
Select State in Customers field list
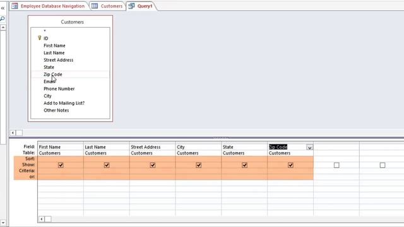(49, 67)
